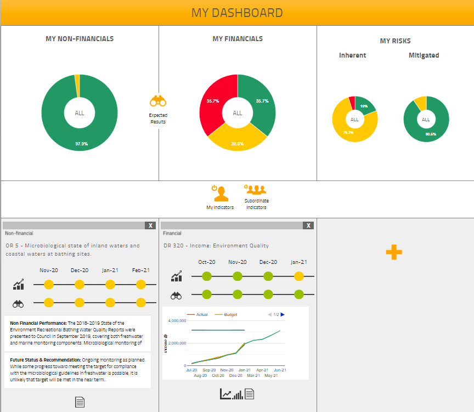Click the Expected Results binoculars icon
The width and height of the screenshot is (474, 412).
pos(158,101)
